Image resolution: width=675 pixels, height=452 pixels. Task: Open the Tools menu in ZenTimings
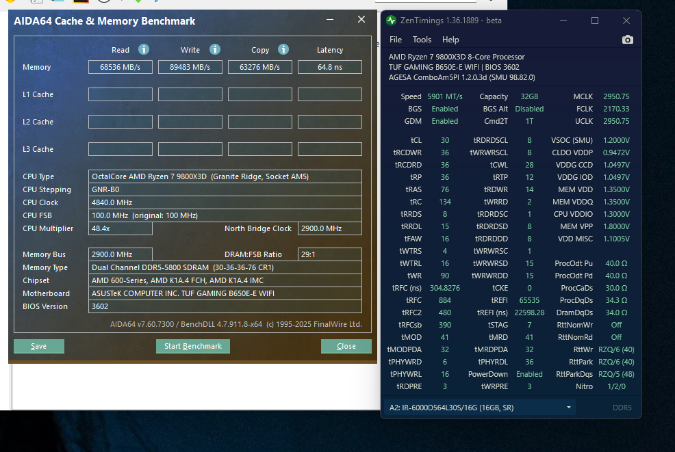[x=422, y=40]
